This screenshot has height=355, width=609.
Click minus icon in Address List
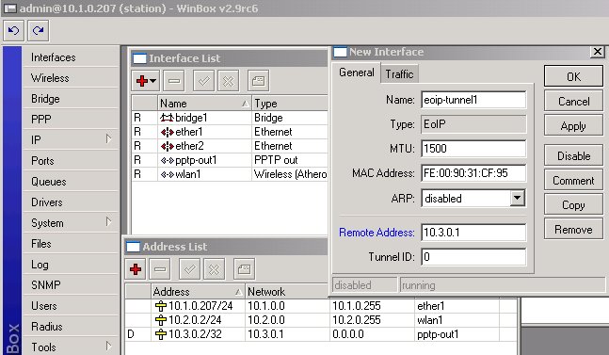tap(160, 269)
